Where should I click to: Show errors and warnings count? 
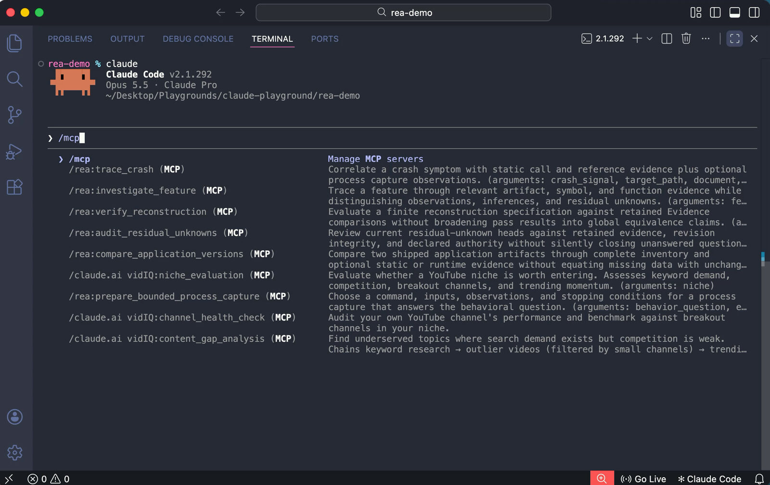click(x=49, y=479)
